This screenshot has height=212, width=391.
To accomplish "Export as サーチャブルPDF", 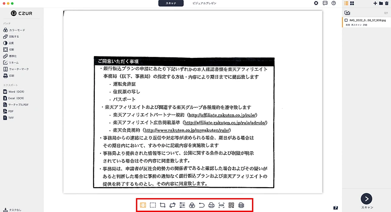I will (16, 105).
